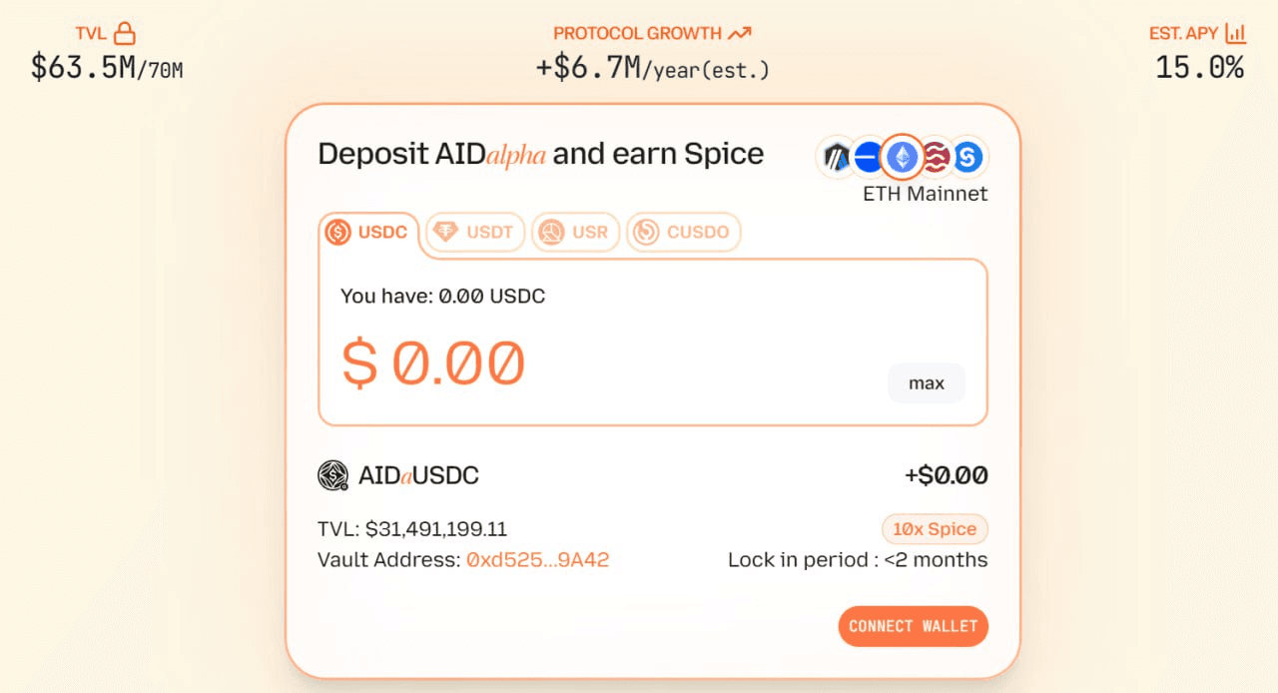Switch to the USDT token tab
The height and width of the screenshot is (693, 1278).
click(475, 233)
